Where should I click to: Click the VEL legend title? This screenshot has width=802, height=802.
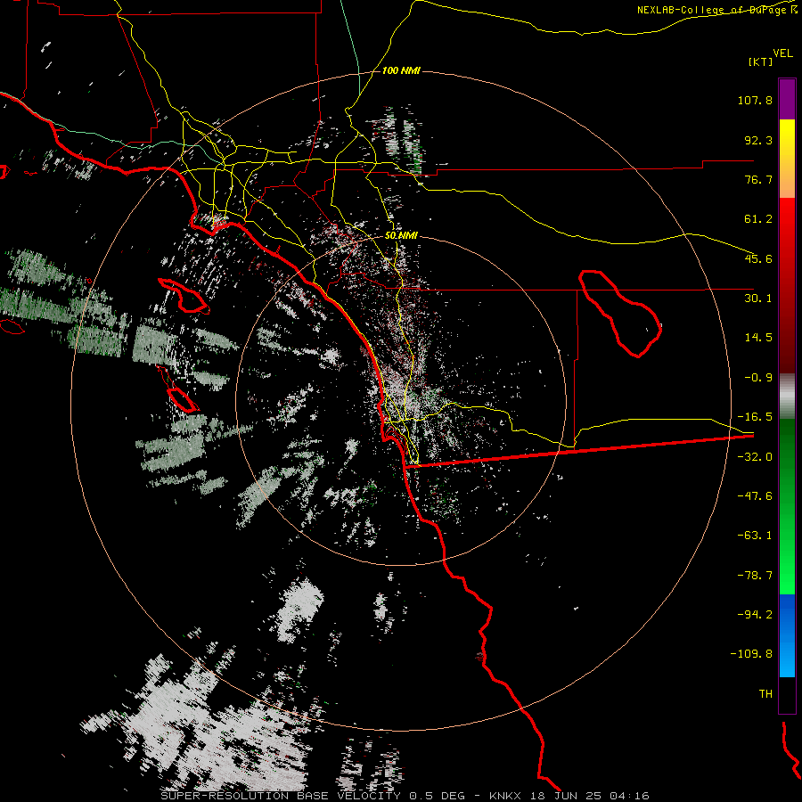click(783, 53)
